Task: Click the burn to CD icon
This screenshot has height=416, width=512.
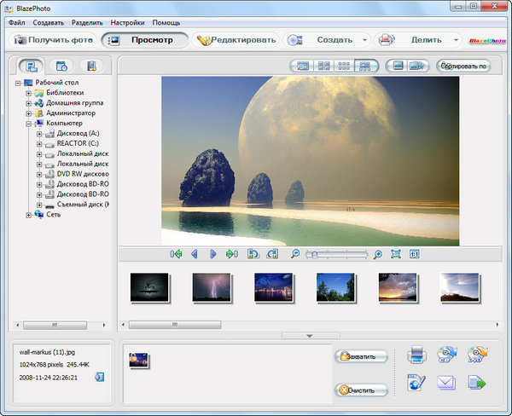Action: point(446,354)
